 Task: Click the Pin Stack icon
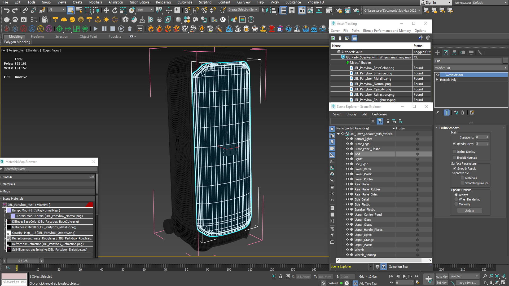(x=437, y=113)
